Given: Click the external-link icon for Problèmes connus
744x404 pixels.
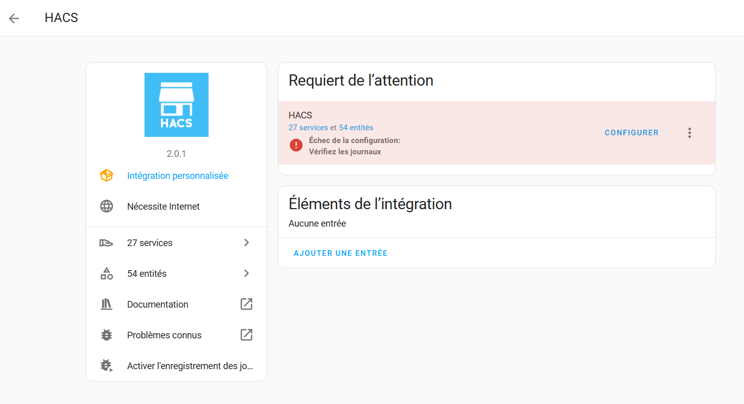Looking at the screenshot, I should click(246, 335).
